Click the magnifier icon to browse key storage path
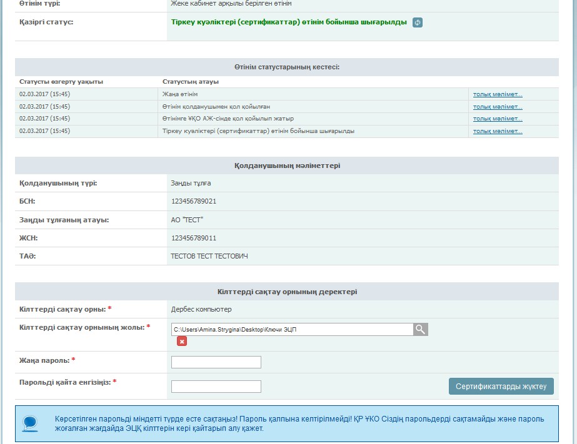The width and height of the screenshot is (577, 444). tap(421, 329)
